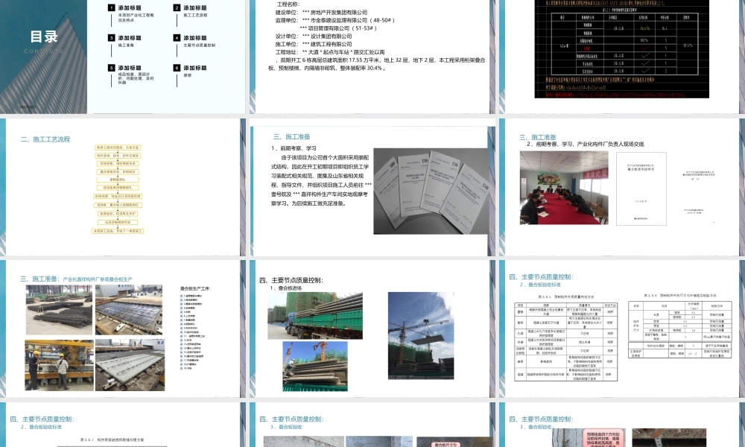Click the 叠合板生产工序 list heading
Image resolution: width=745 pixels, height=447 pixels.
pos(195,288)
